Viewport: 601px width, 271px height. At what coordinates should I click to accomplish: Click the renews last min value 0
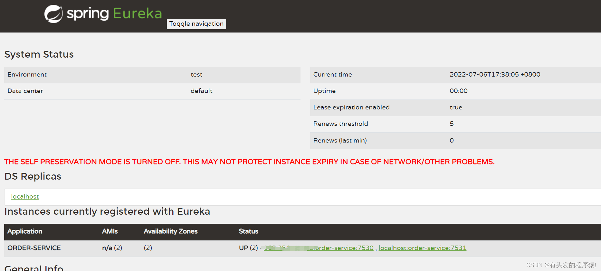point(452,140)
